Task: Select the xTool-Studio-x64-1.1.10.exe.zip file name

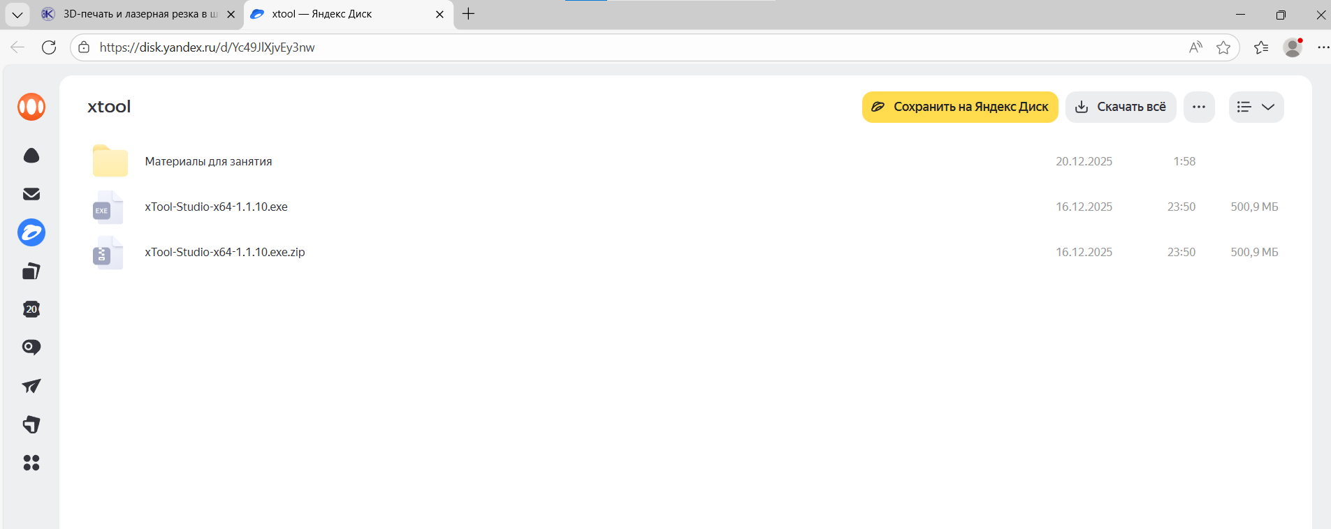Action: point(225,252)
